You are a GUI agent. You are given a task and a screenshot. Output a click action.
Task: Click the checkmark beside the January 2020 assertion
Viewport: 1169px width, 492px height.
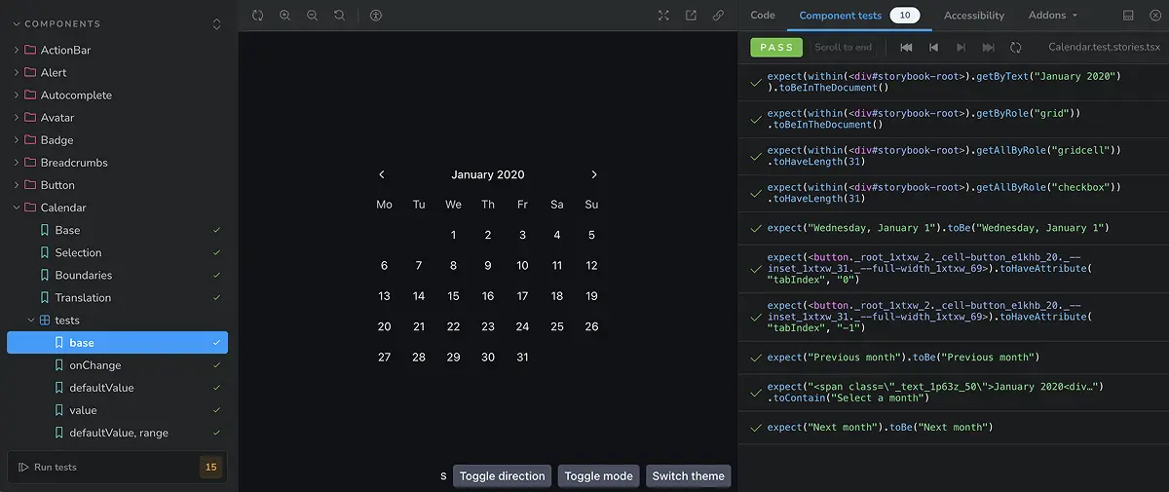(755, 82)
